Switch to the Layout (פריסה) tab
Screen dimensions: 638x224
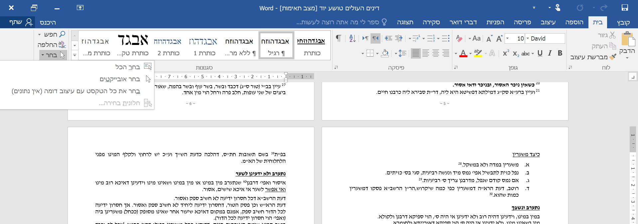pyautogui.click(x=522, y=22)
